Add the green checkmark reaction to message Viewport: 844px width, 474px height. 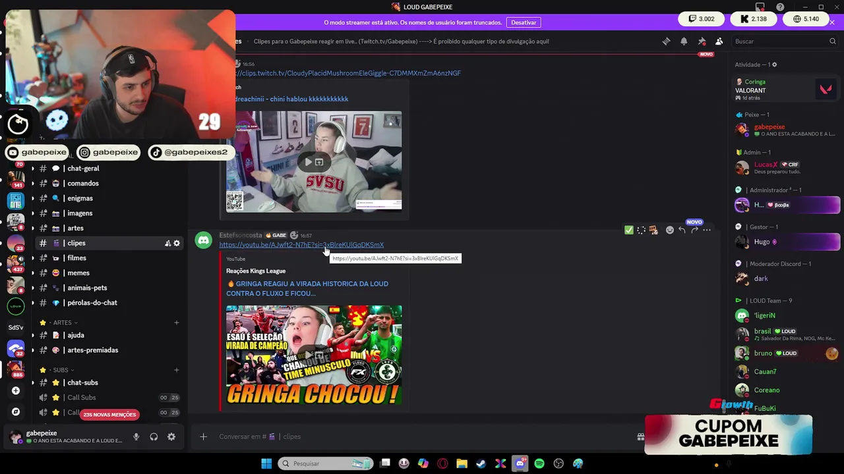tap(628, 230)
